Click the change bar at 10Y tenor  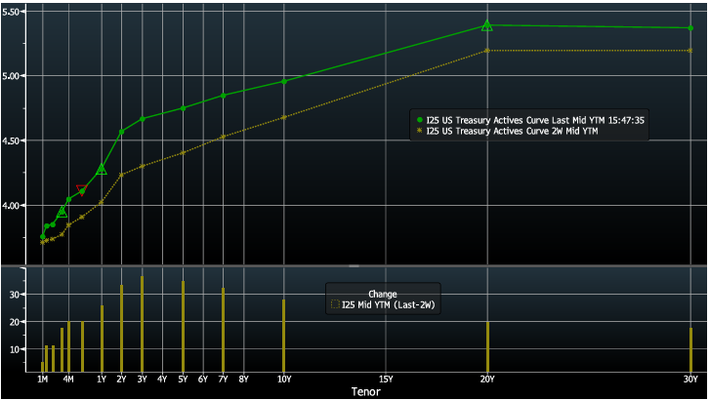coord(284,336)
